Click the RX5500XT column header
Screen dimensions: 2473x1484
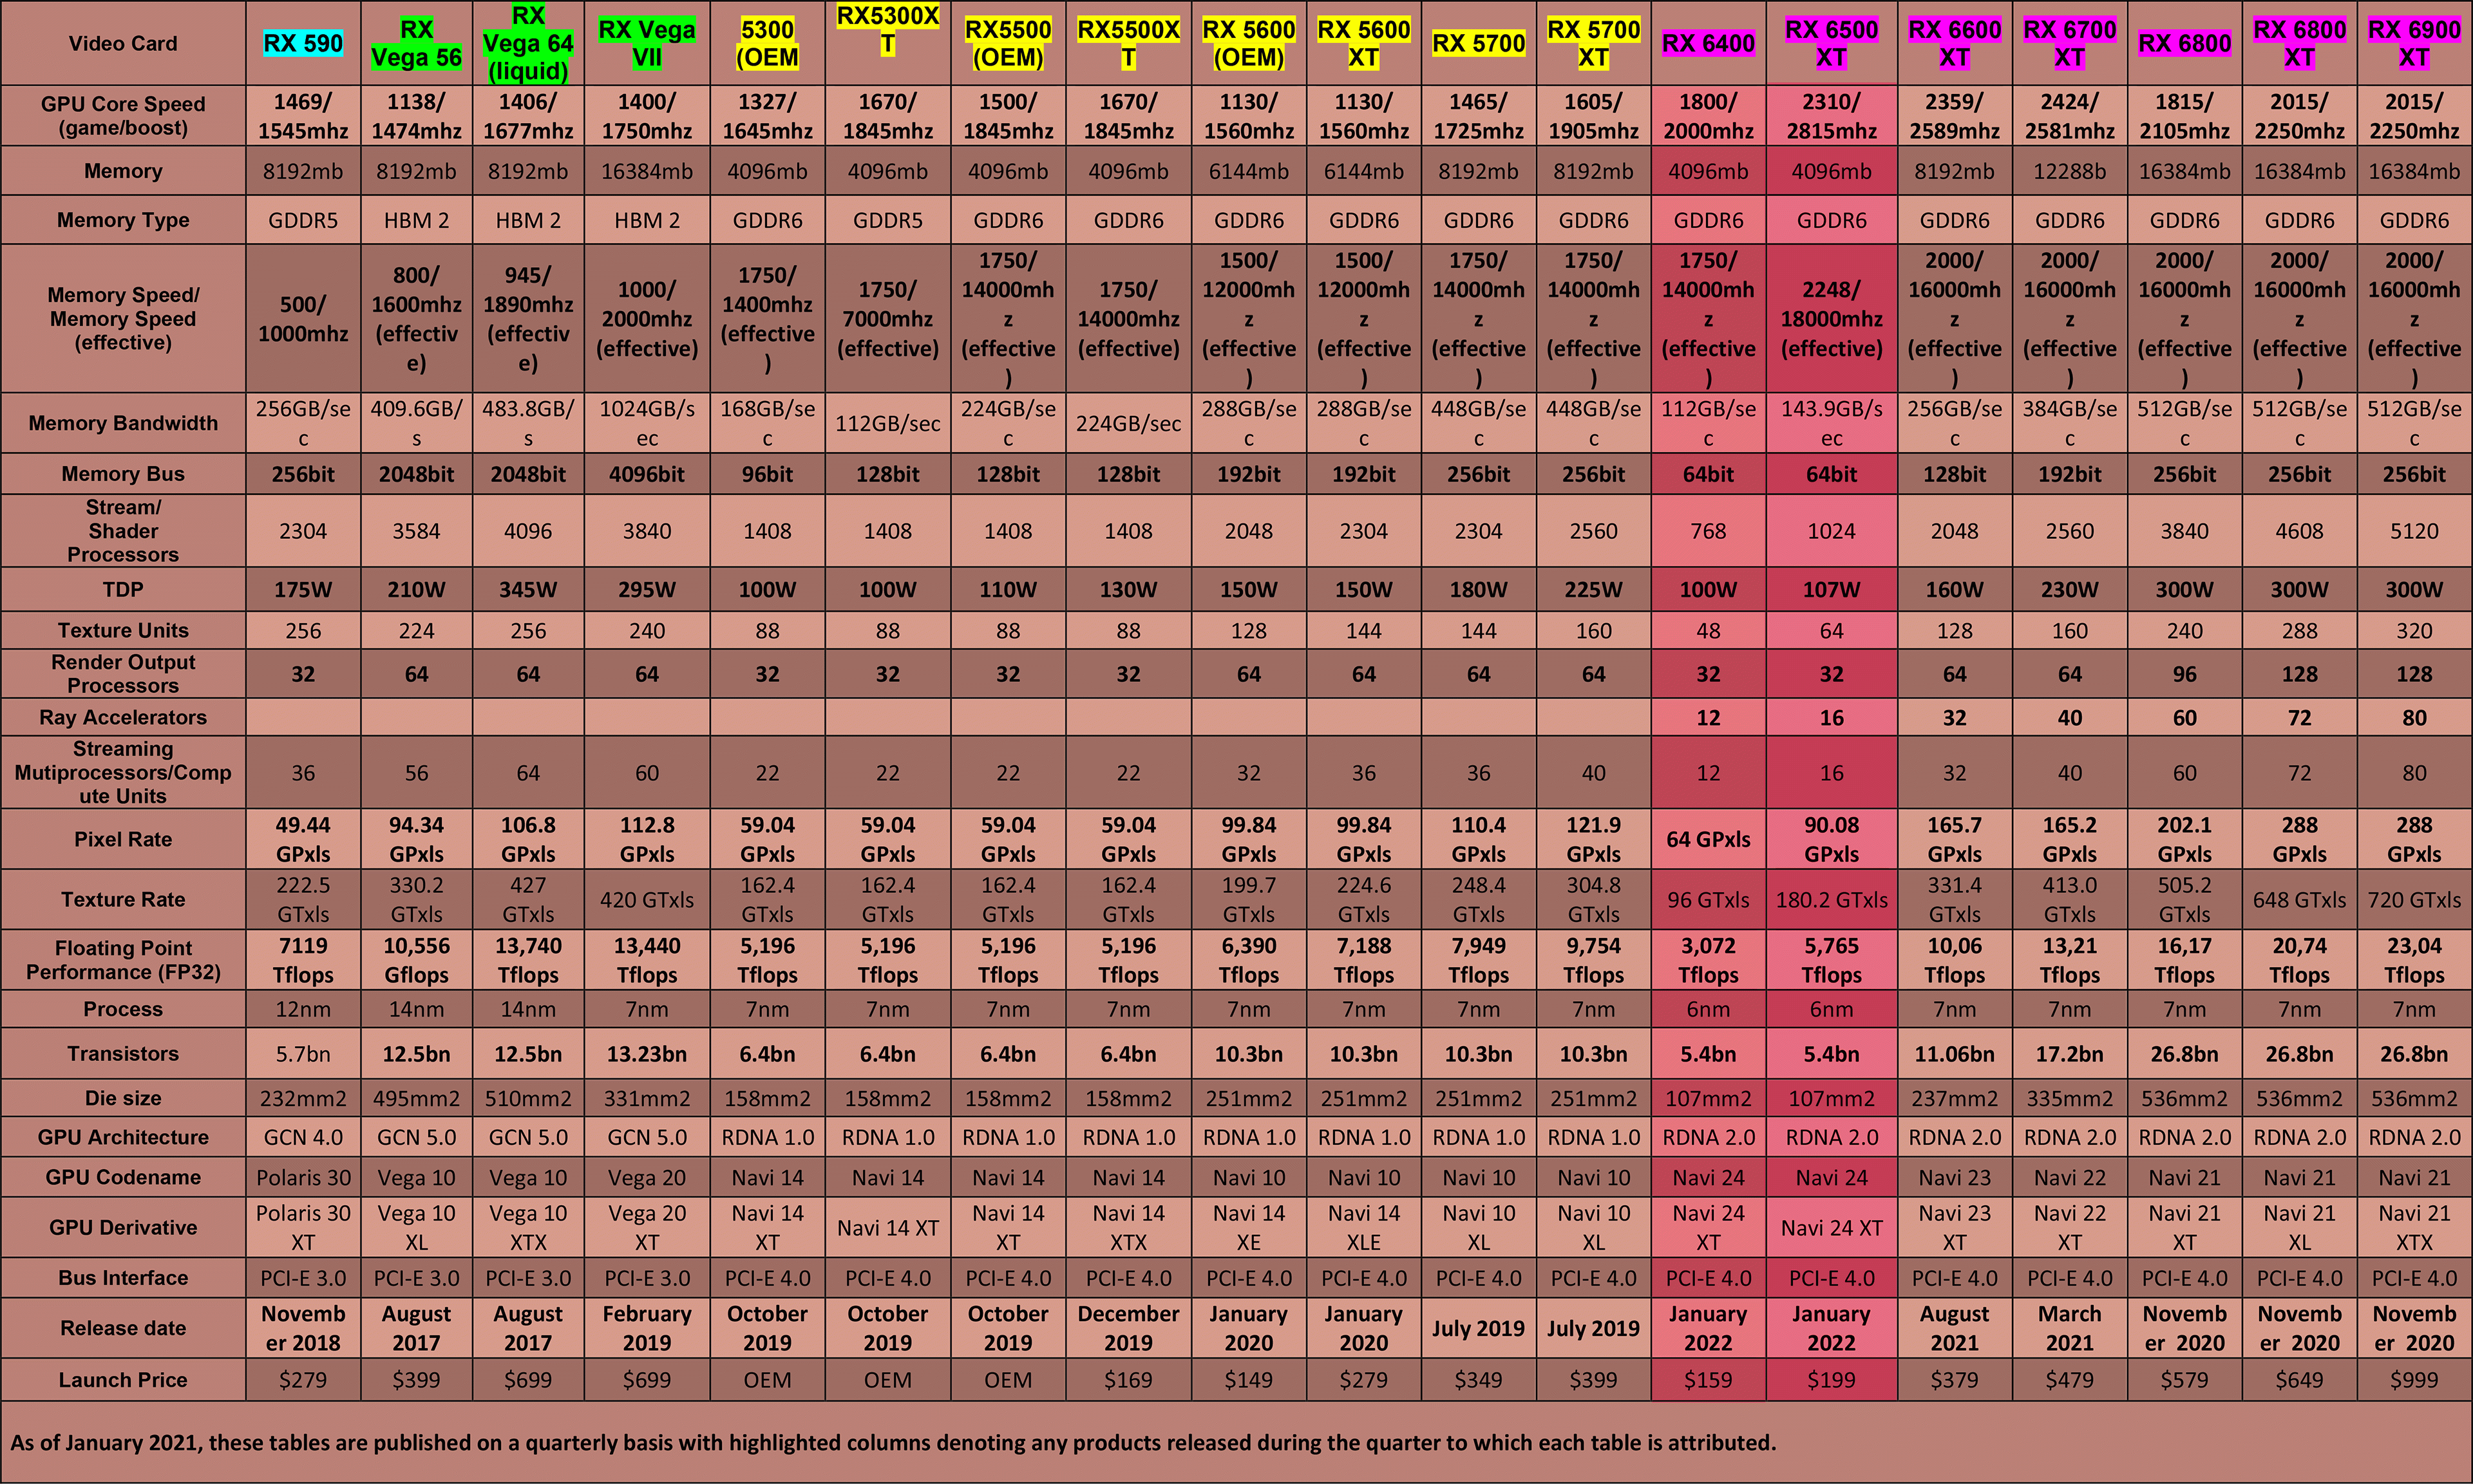[x=1128, y=43]
